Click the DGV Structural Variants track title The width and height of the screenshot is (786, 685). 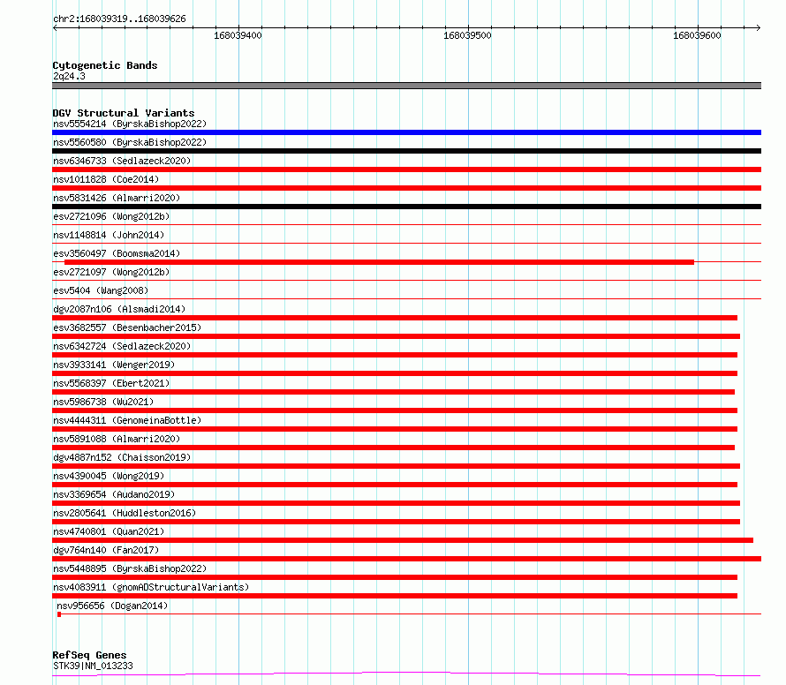coord(124,113)
